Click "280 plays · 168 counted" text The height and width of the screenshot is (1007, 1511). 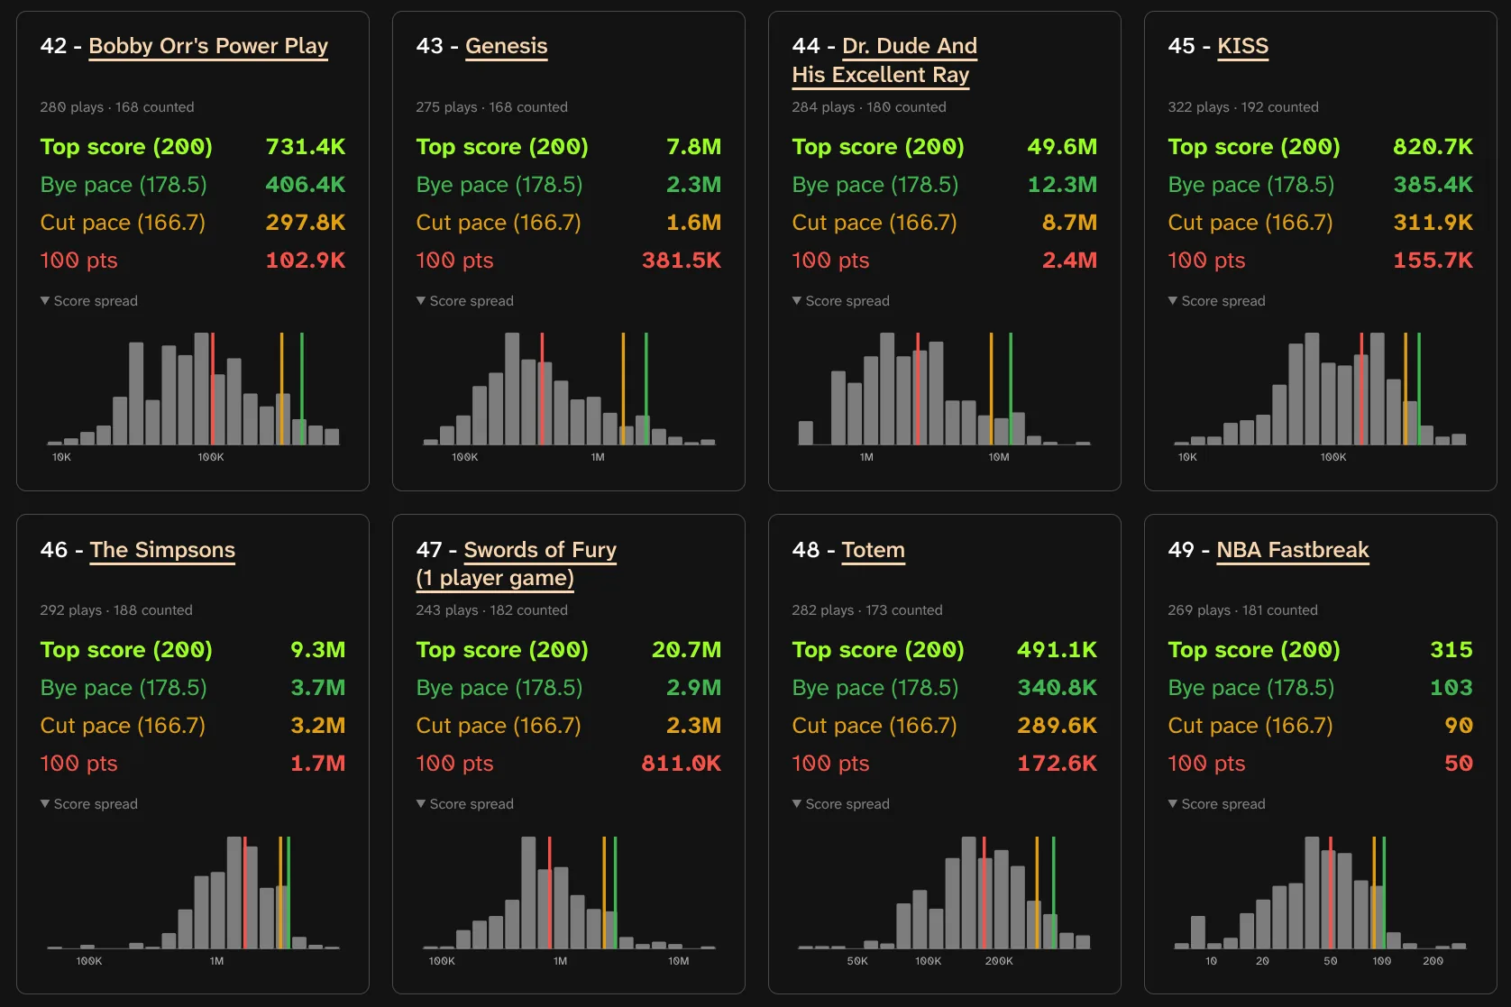click(x=117, y=107)
